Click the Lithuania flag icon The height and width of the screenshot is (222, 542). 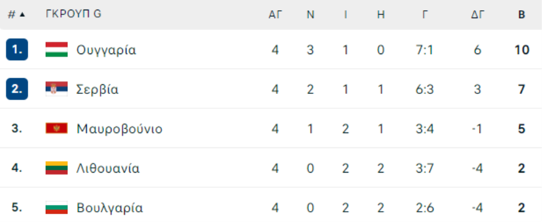57,168
